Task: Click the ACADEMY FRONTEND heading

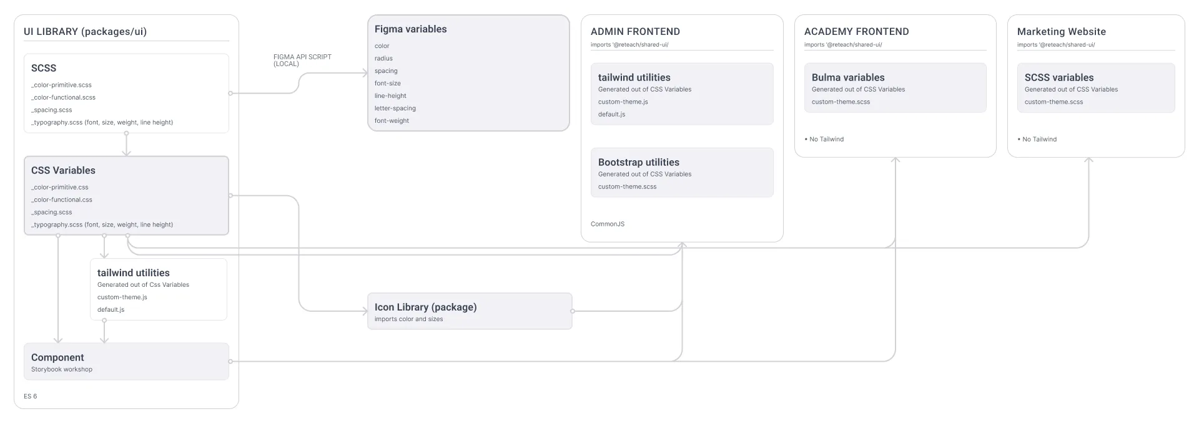Action: (x=856, y=32)
